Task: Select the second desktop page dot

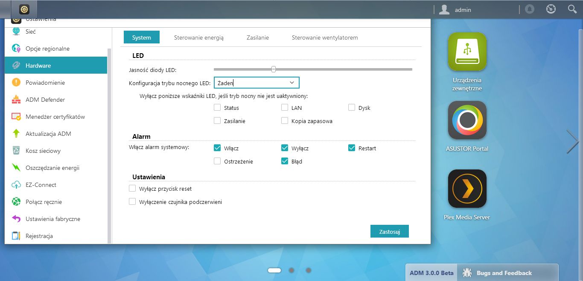Action: click(291, 270)
